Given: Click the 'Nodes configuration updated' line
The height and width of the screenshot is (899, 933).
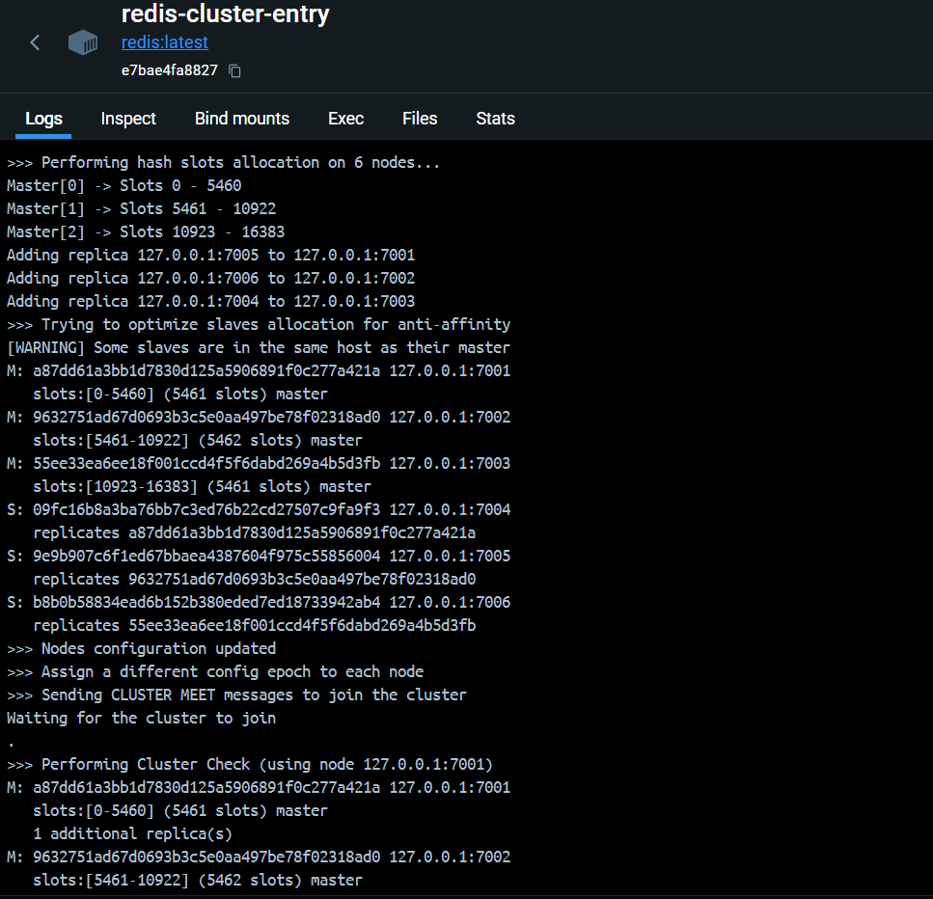Looking at the screenshot, I should click(x=141, y=648).
